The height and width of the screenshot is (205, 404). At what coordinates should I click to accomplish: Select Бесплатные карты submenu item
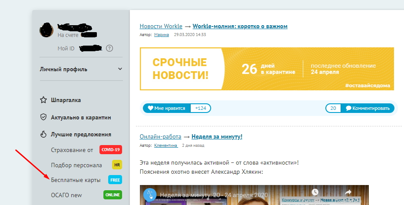(x=76, y=180)
